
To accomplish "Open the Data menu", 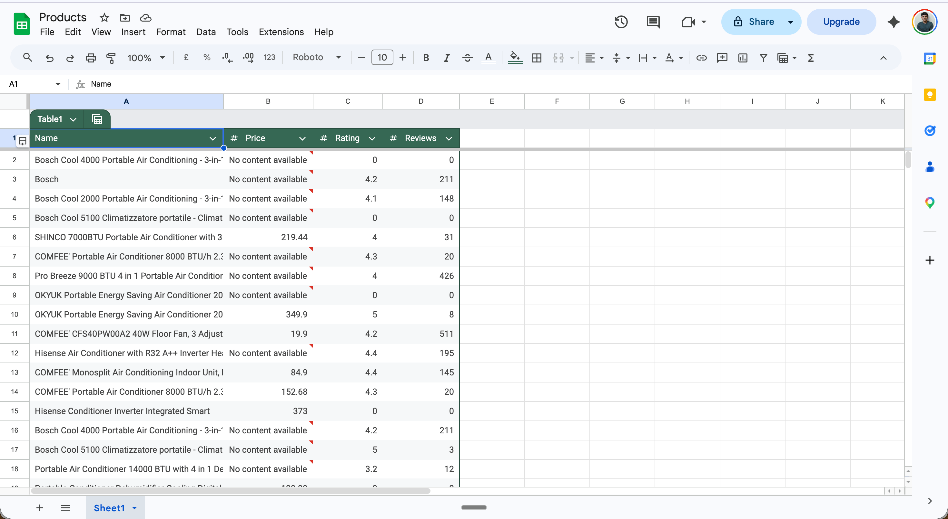I will (x=206, y=32).
